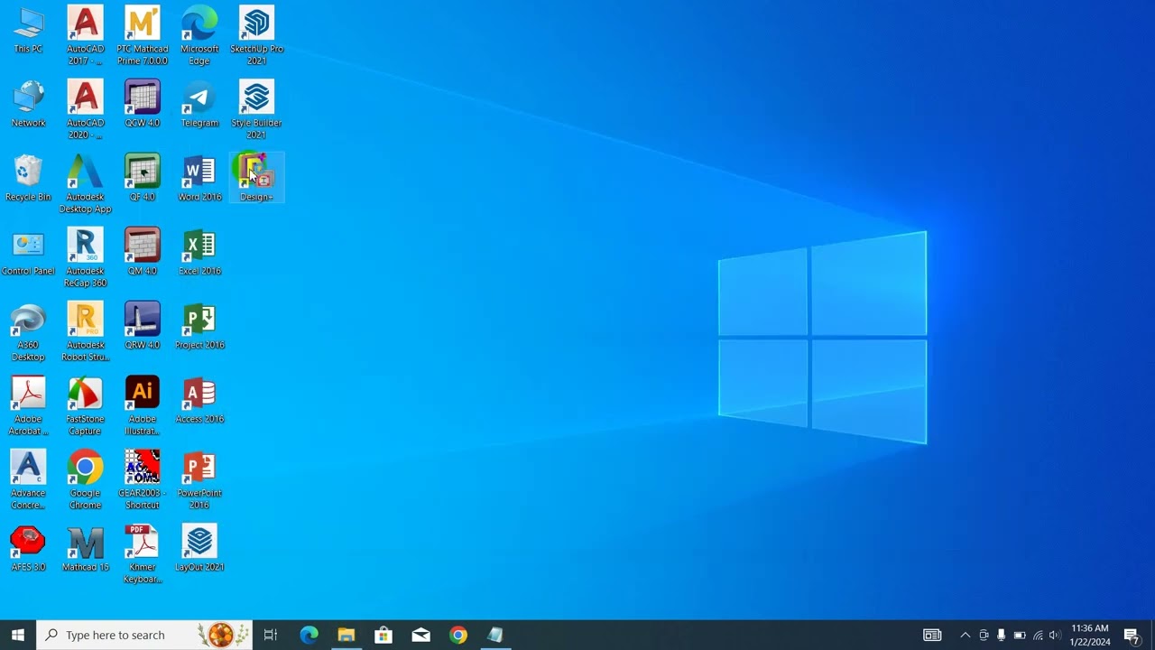Select the A360 Desktop shortcut
Image resolution: width=1155 pixels, height=650 pixels.
tap(28, 332)
